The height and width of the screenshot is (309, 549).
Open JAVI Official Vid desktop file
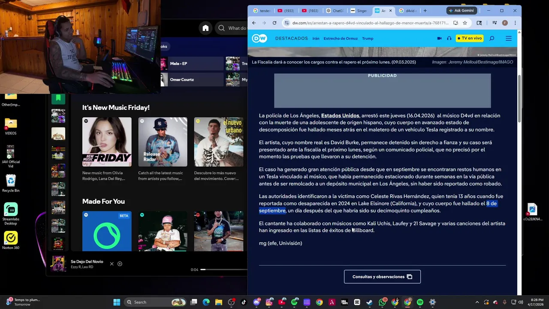(11, 157)
